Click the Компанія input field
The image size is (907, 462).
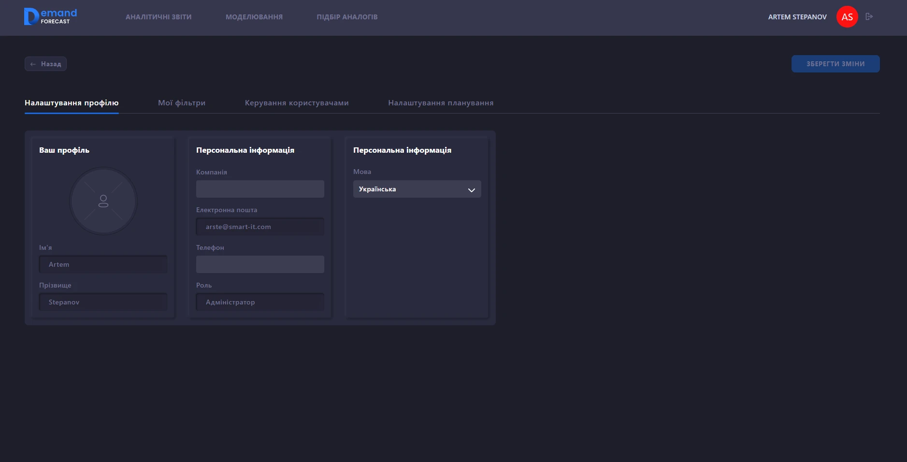coord(260,189)
